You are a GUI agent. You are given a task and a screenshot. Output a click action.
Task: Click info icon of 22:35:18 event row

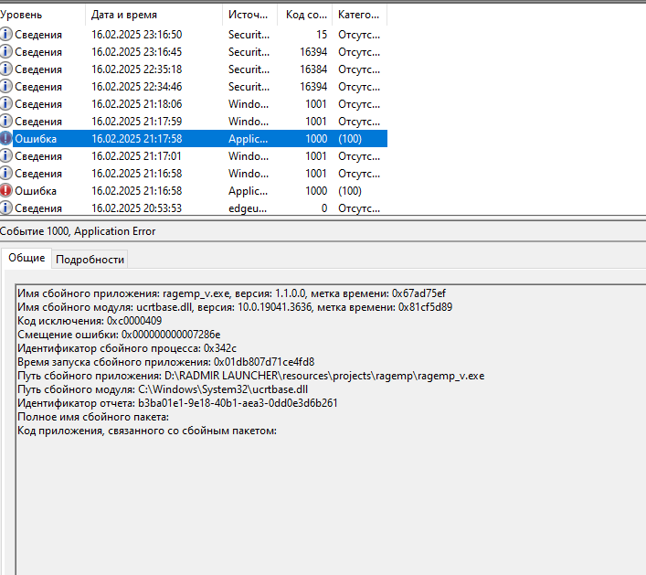point(5,69)
